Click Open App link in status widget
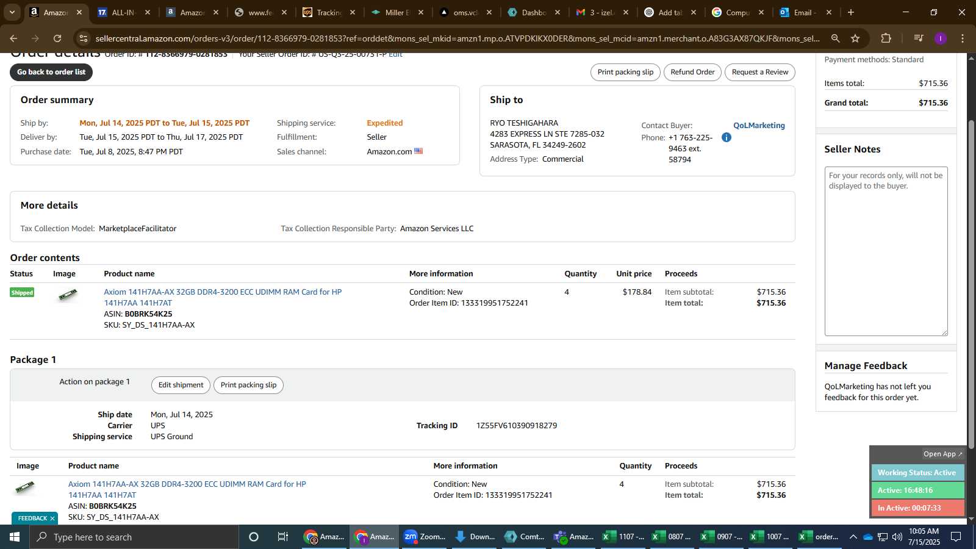This screenshot has width=976, height=549. point(942,454)
